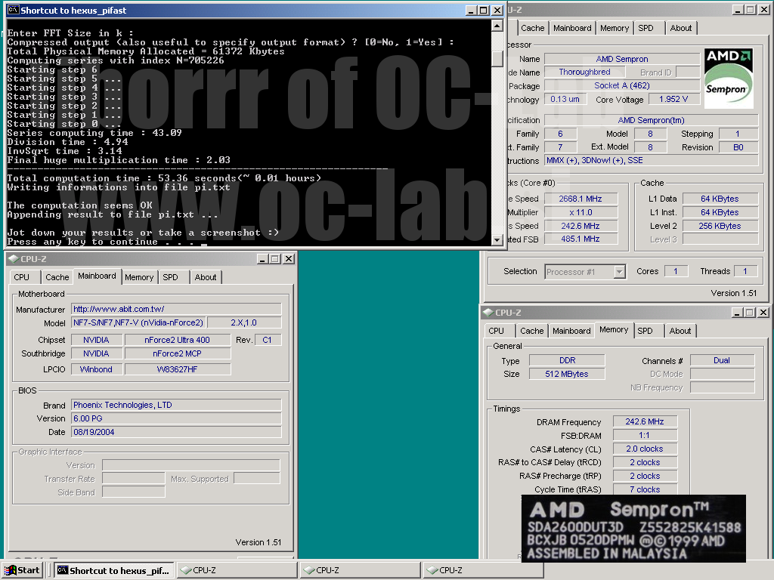
Task: Close the top-right CPU-Z processor window
Action: pos(763,9)
